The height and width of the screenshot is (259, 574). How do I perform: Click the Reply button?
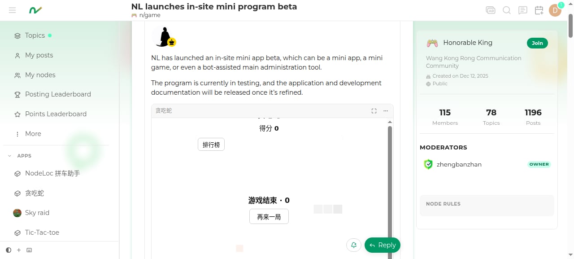383,245
